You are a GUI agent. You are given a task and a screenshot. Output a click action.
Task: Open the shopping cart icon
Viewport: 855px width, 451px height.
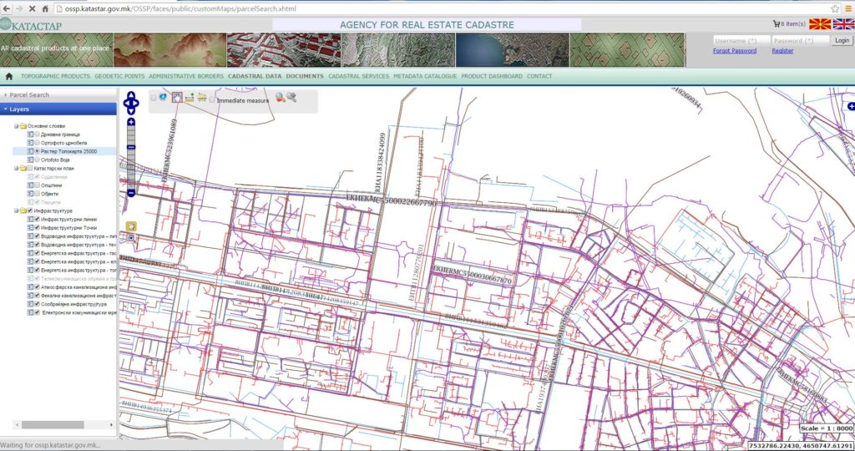(x=777, y=24)
